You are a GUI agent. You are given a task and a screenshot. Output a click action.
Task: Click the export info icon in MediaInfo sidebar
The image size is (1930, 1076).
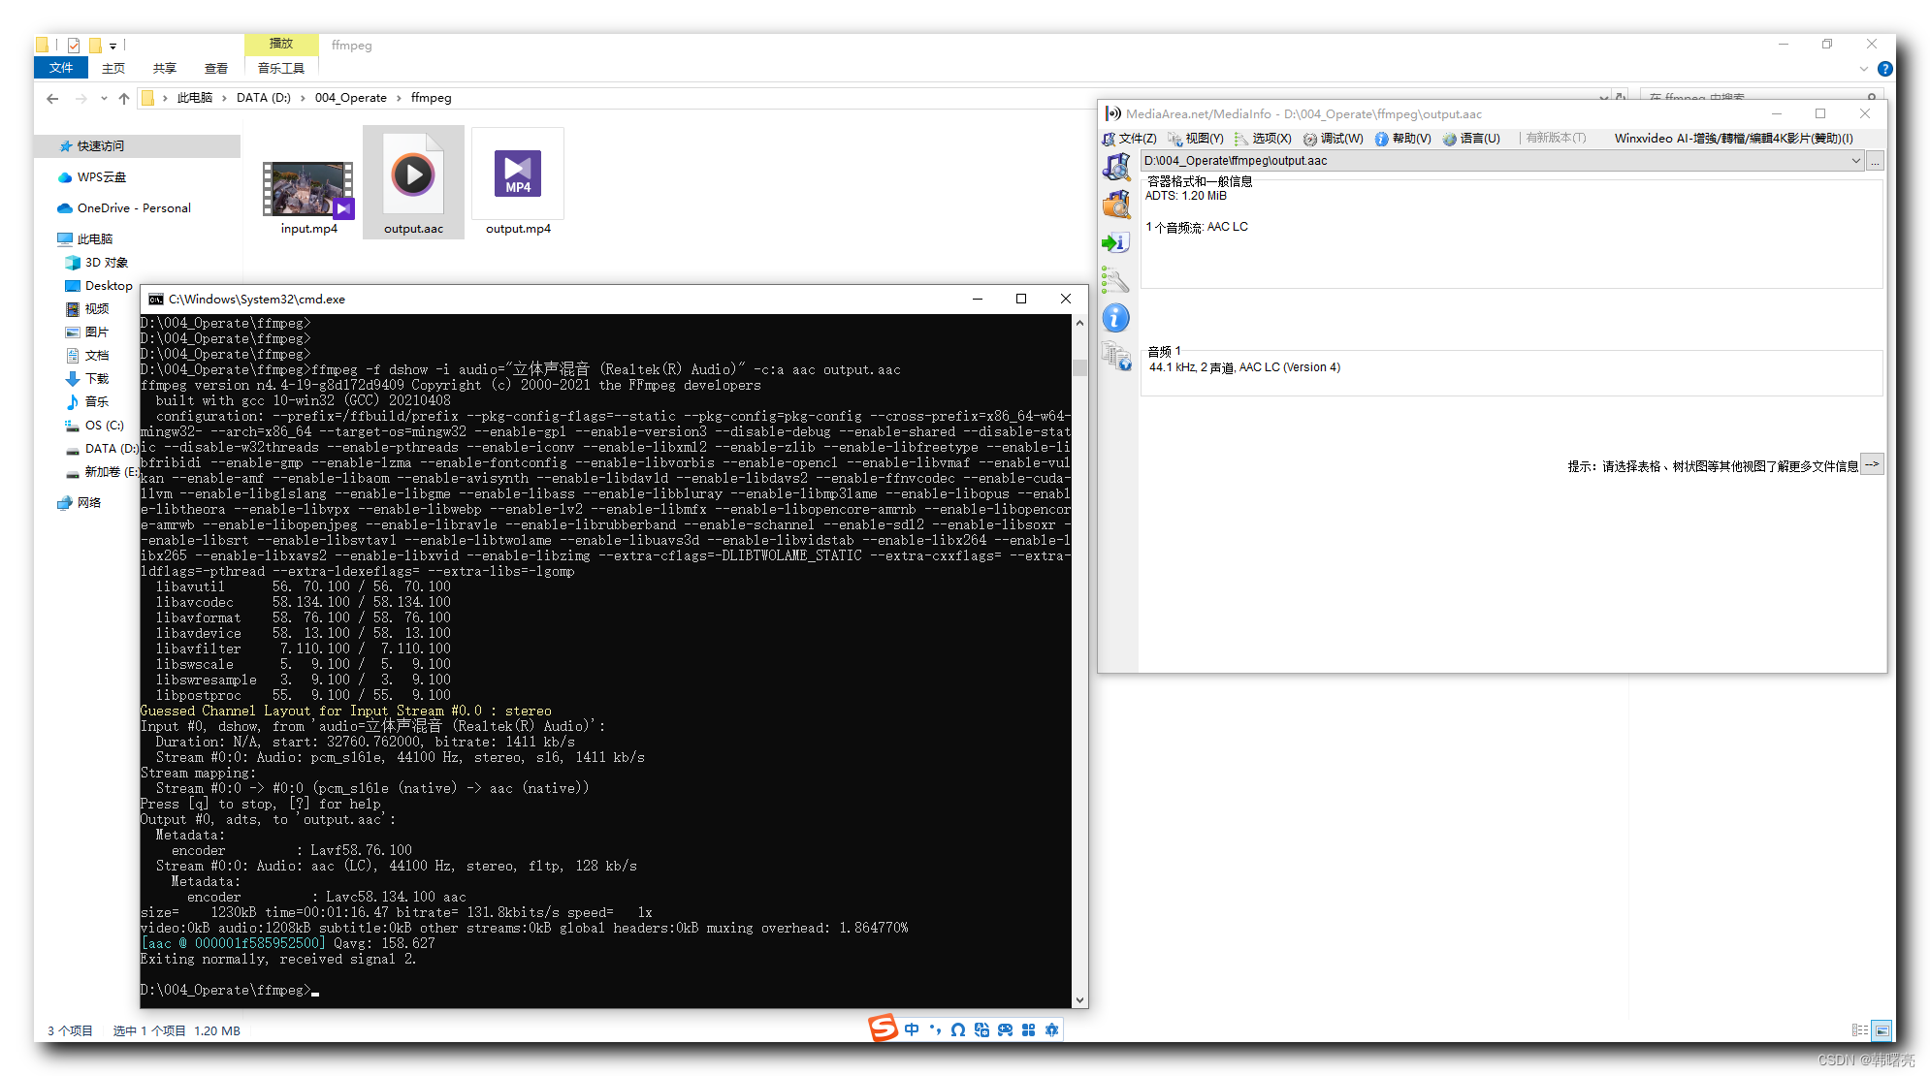pyautogui.click(x=1116, y=242)
